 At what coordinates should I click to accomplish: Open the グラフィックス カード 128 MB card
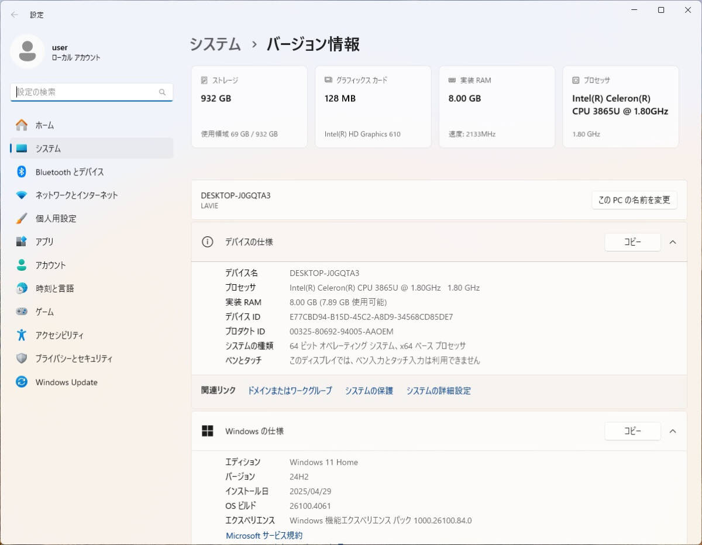(373, 106)
